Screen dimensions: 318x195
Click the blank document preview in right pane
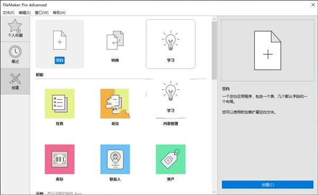click(268, 50)
